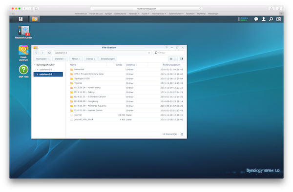Sort by the Name column header
This screenshot has height=192, width=293.
87,65
